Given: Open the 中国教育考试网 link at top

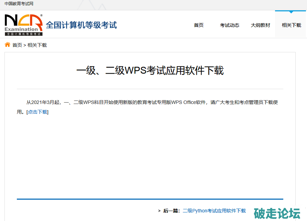Looking at the screenshot, I should pyautogui.click(x=19, y=4).
